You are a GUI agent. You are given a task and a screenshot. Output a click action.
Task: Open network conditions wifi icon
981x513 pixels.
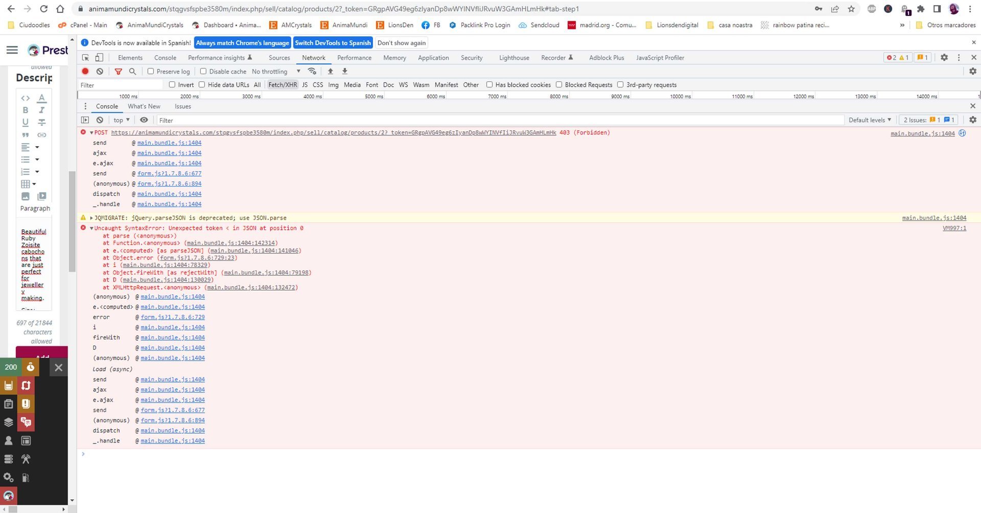(312, 72)
